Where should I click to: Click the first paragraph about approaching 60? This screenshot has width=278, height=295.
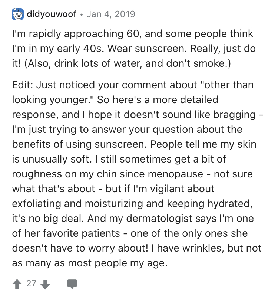(x=133, y=49)
